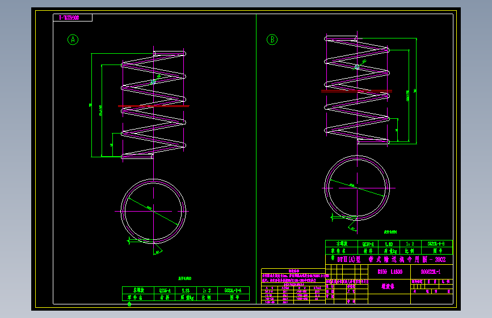Image resolution: width=492 pixels, height=318 pixels.
Task: Click the unfolded length note below view A
Action: [185, 278]
